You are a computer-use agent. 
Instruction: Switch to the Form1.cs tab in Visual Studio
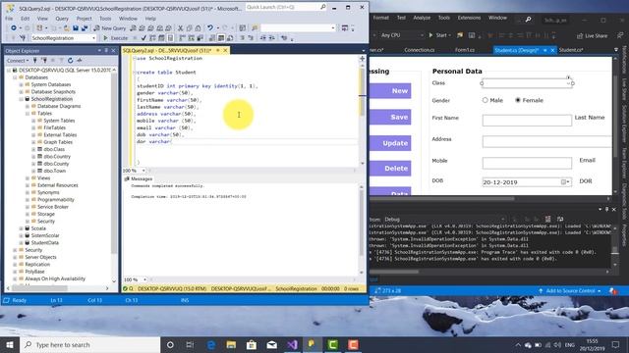click(x=465, y=50)
